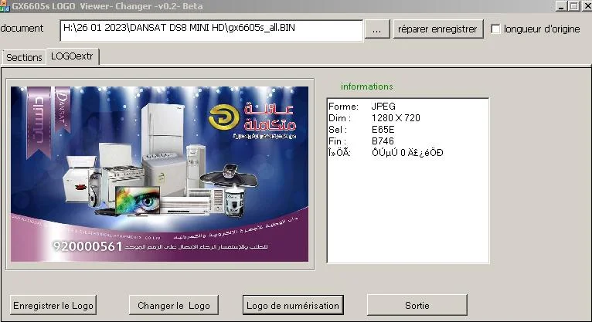
Task: Click the garbled last info line
Action: 386,153
